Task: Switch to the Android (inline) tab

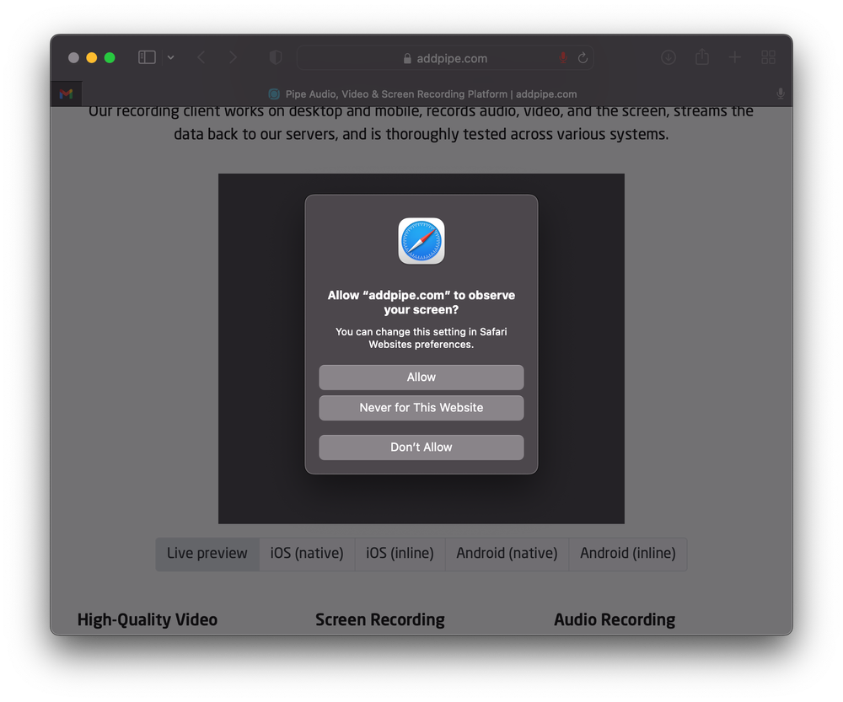Action: 627,554
